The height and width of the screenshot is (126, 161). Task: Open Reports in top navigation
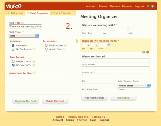click(128, 6)
